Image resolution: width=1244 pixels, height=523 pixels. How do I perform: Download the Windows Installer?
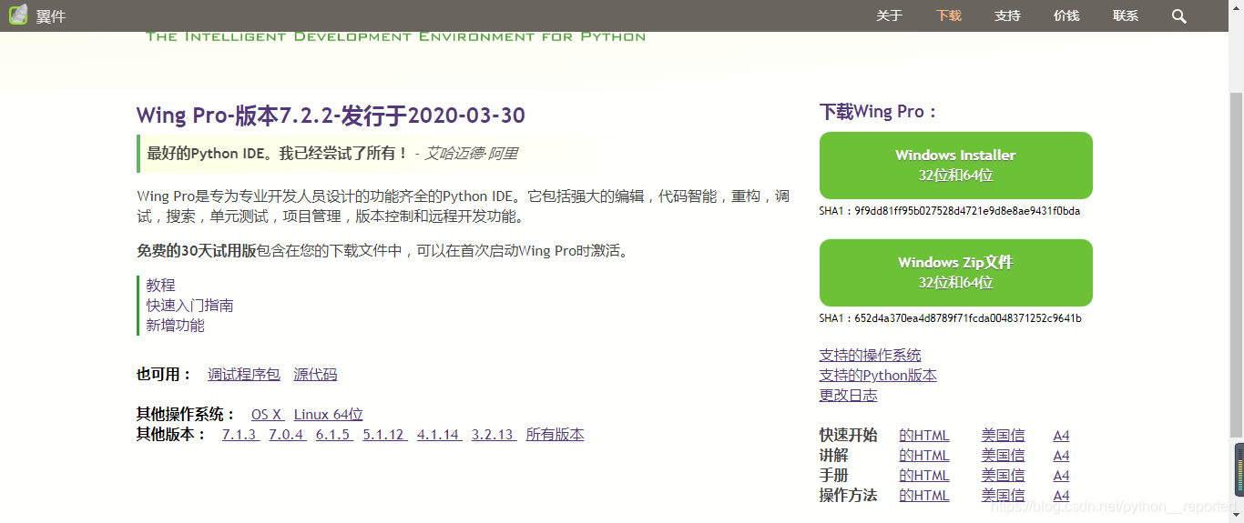pyautogui.click(x=955, y=166)
